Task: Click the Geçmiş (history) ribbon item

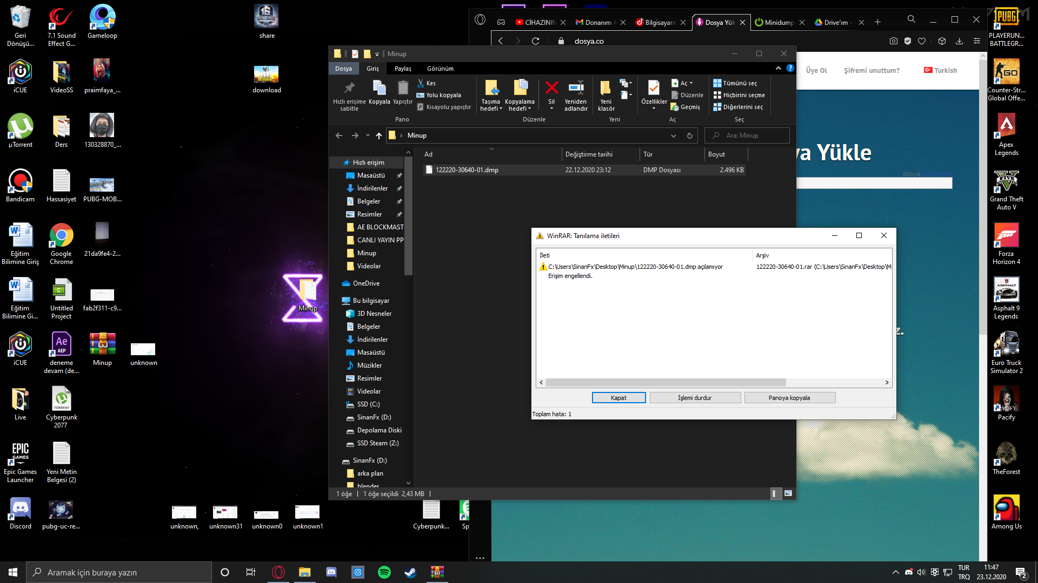Action: pos(686,107)
